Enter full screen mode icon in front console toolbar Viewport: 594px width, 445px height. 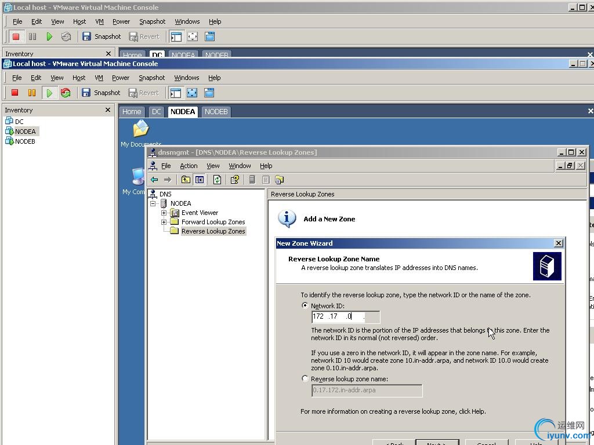click(192, 93)
